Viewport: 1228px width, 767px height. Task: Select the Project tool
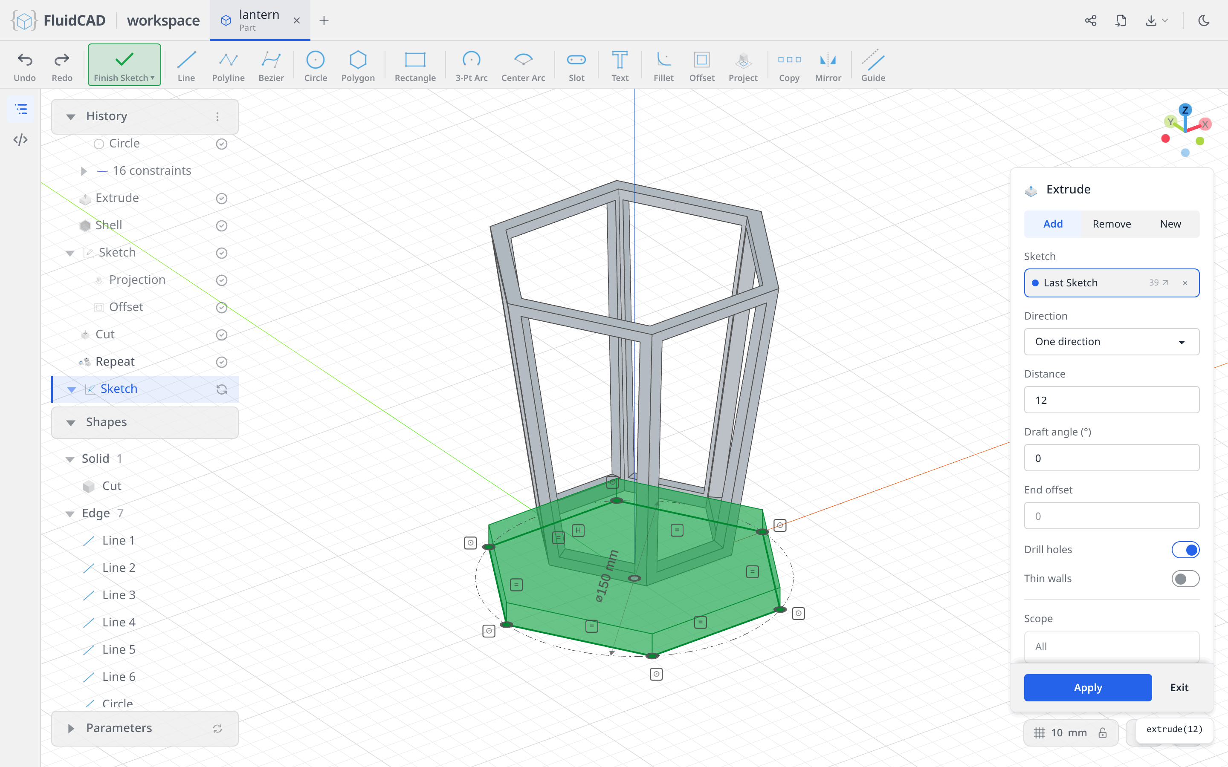(743, 66)
